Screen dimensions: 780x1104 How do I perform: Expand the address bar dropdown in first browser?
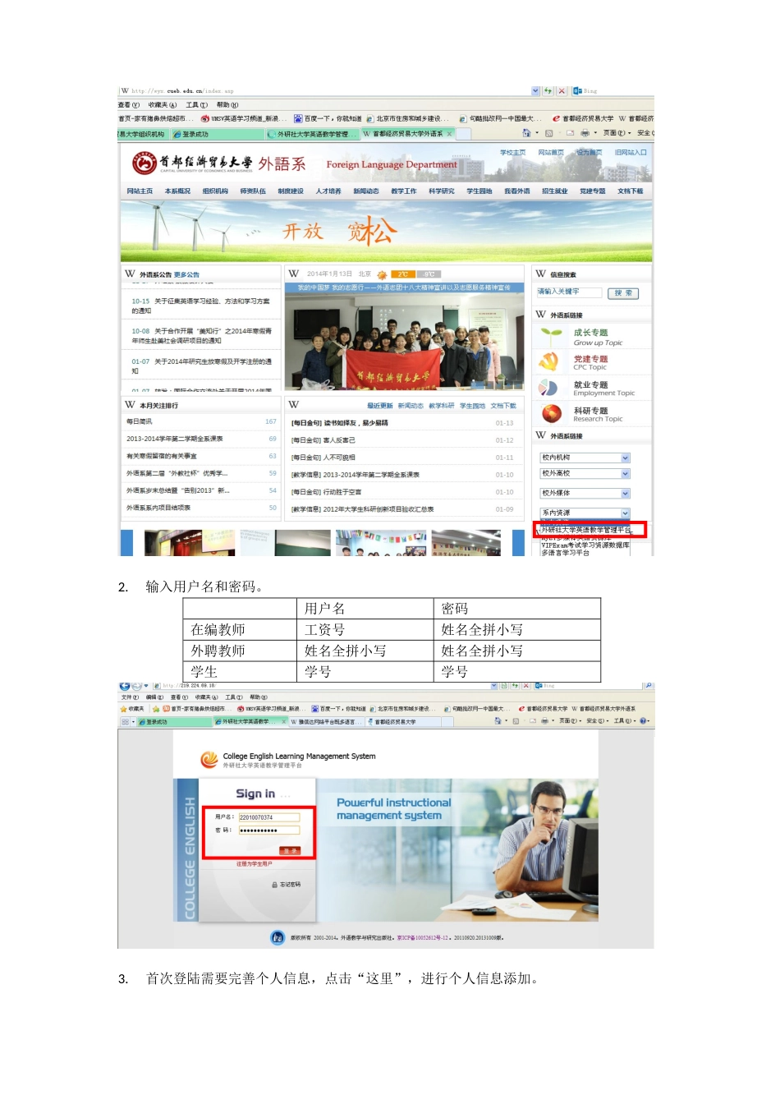(x=536, y=90)
